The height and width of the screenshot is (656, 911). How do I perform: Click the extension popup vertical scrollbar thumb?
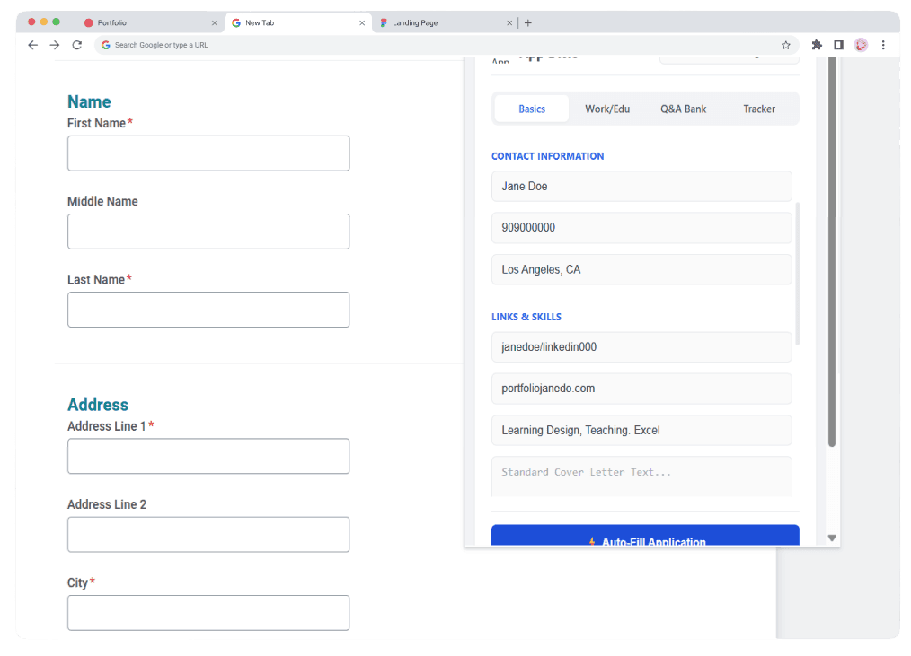point(832,252)
